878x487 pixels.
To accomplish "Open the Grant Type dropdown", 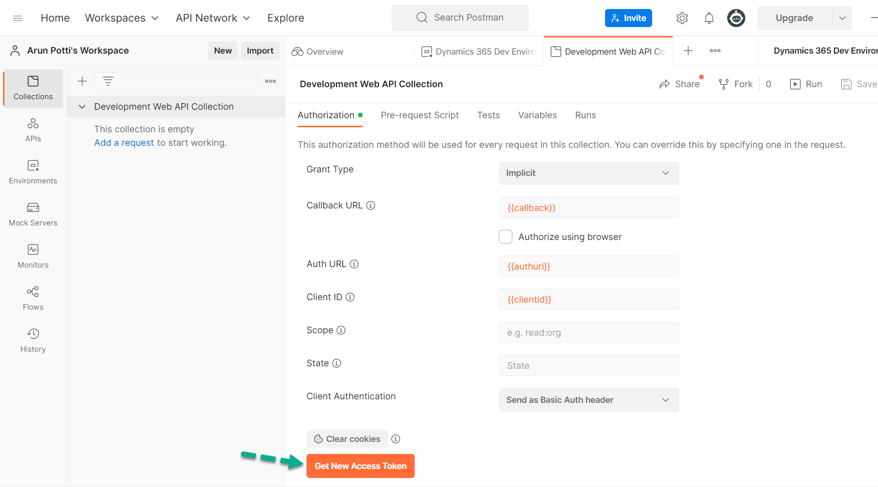I will 589,173.
